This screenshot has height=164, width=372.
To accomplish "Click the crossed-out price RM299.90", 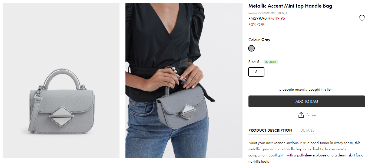I will click(x=258, y=19).
